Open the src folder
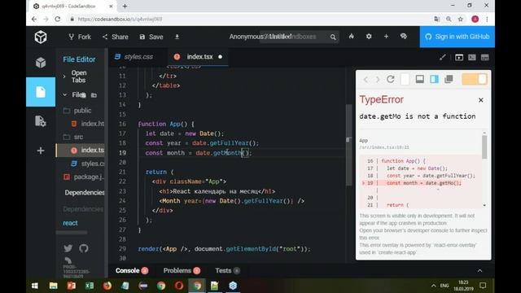This screenshot has height=293, width=521. click(x=78, y=137)
